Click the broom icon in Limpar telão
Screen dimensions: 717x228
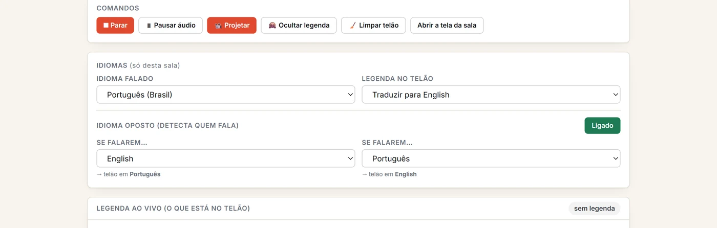coord(352,26)
